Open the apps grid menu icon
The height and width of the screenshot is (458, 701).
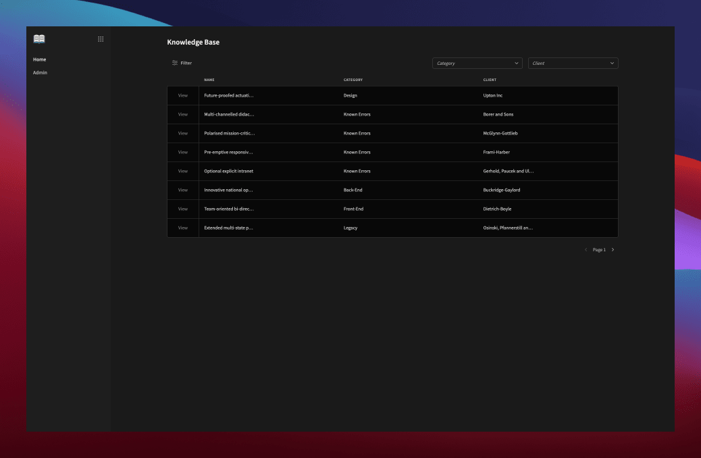click(x=101, y=39)
